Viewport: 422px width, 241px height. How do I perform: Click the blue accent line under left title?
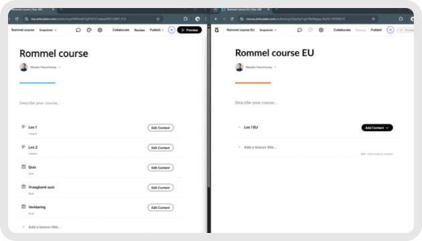38,83
